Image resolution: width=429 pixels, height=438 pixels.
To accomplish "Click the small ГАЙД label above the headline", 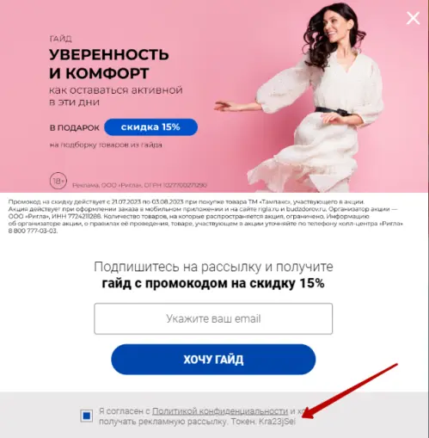I will point(60,39).
